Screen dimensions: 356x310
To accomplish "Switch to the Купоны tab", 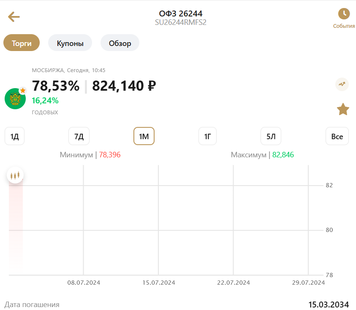I will click(70, 43).
